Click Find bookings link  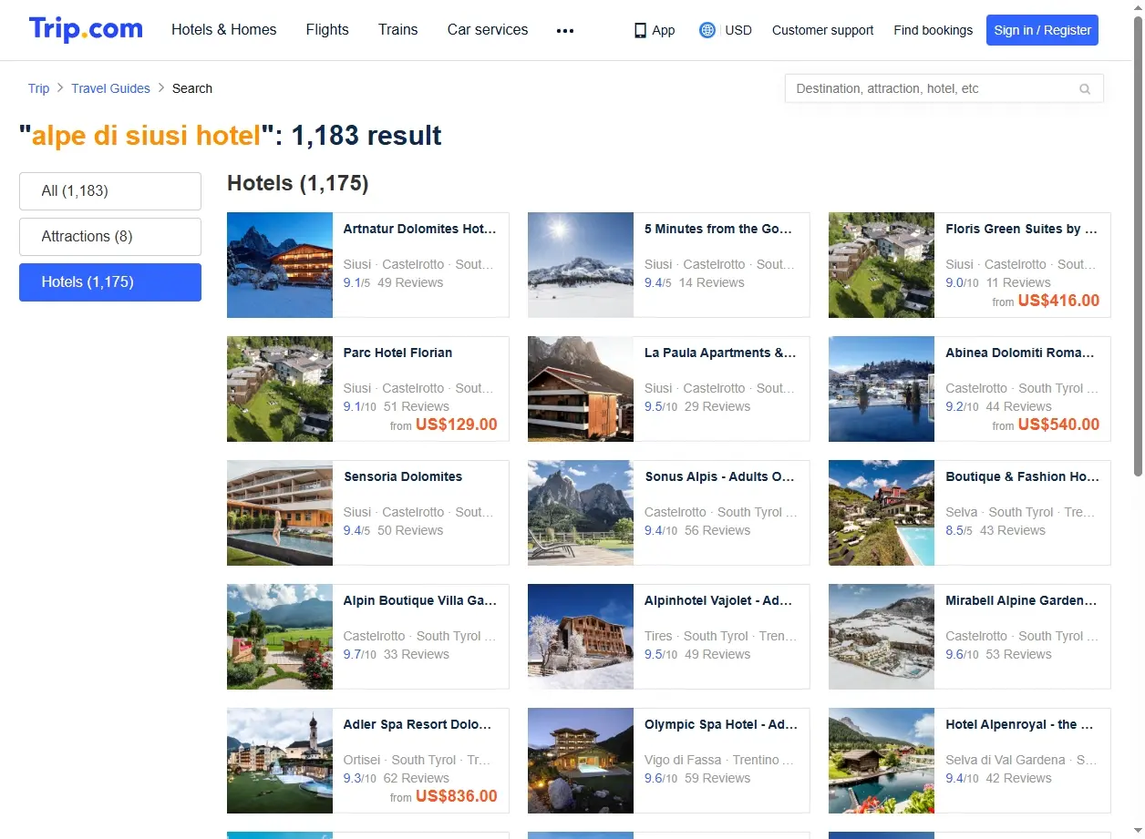(x=933, y=30)
